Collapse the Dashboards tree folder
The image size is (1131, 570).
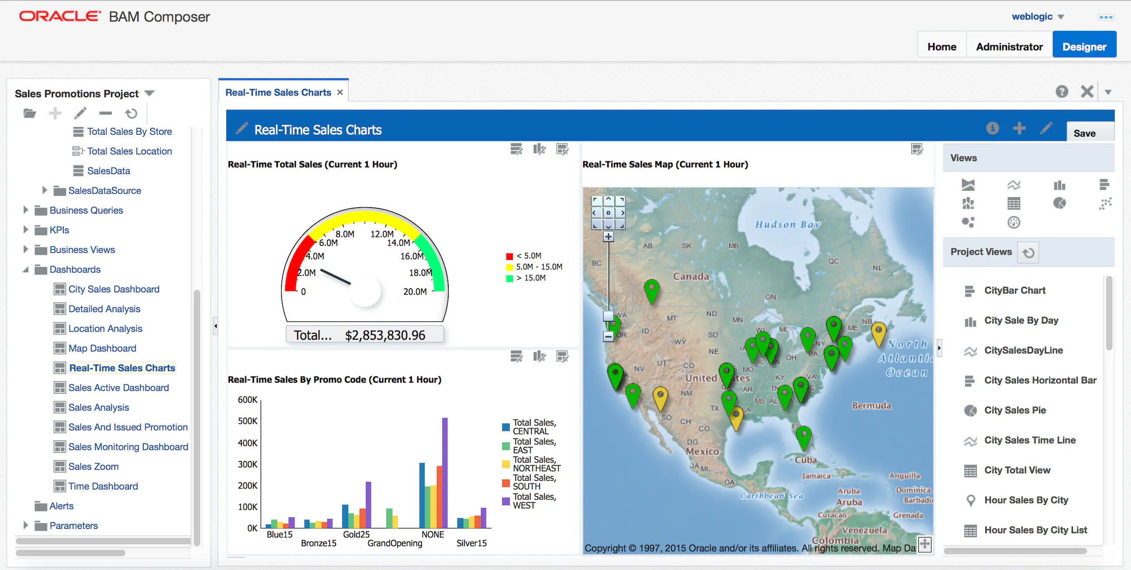click(26, 270)
